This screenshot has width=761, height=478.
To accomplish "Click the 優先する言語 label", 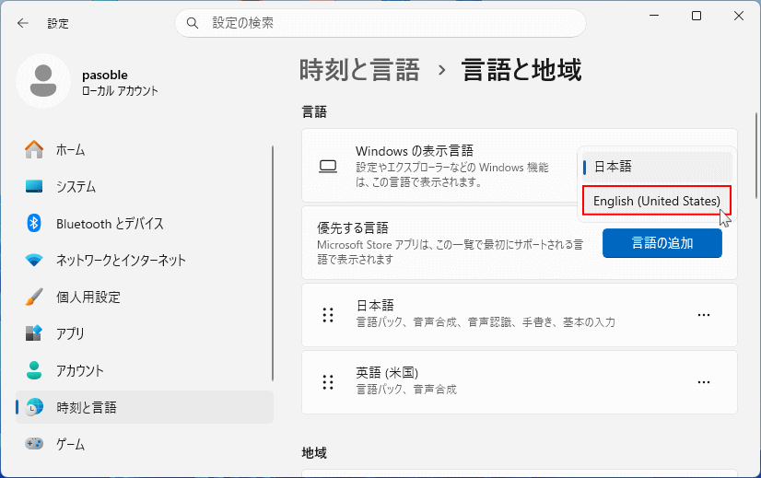I will [353, 227].
